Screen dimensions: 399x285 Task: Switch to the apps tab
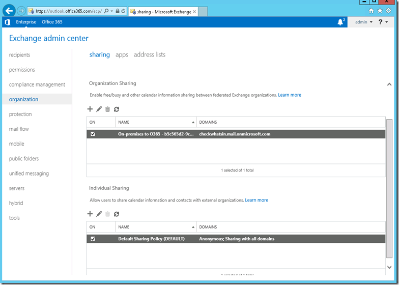(x=122, y=54)
